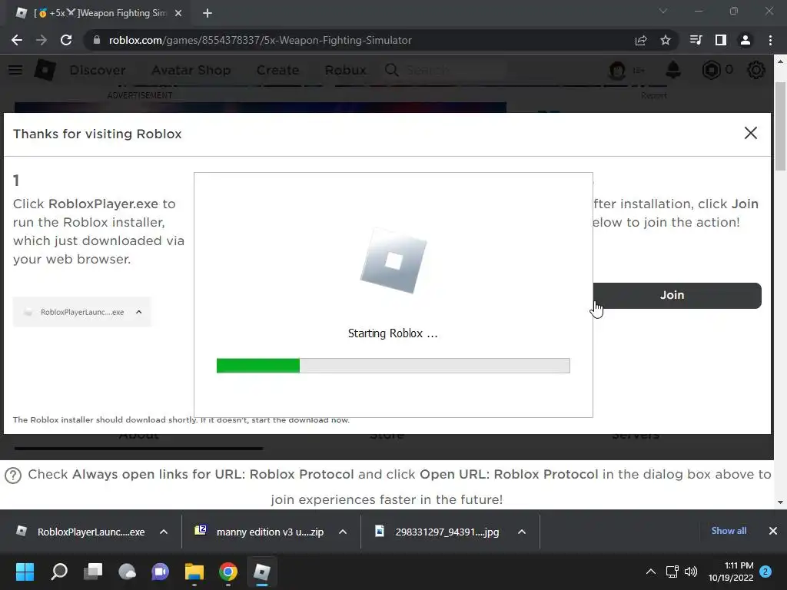This screenshot has width=787, height=590.
Task: Open the Create page
Action: tap(277, 70)
